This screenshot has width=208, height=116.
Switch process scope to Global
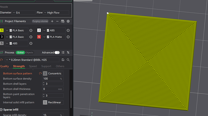tap(20, 52)
